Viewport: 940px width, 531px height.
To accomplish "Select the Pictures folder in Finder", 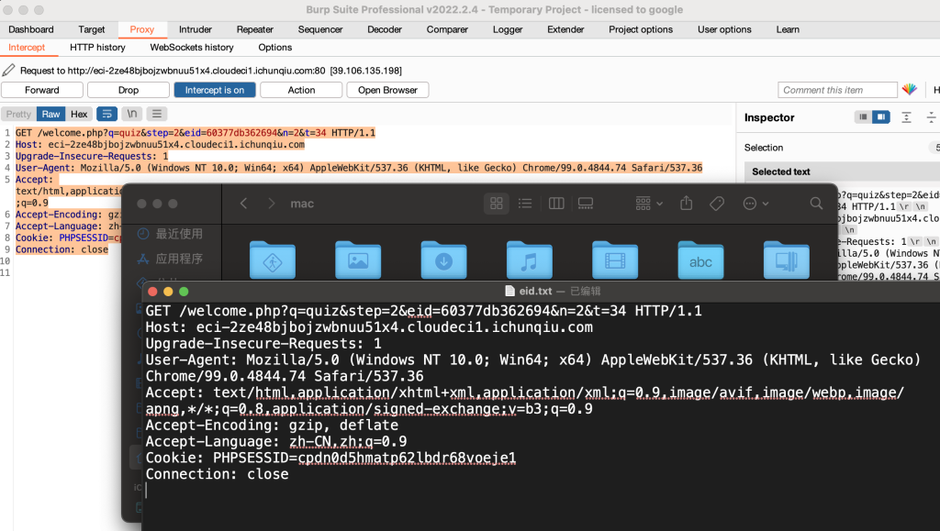I will pyautogui.click(x=358, y=260).
